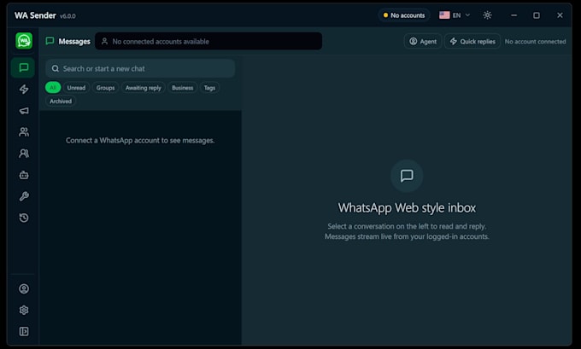Click the v6.0.0 version label
The image size is (581, 349).
(x=67, y=16)
